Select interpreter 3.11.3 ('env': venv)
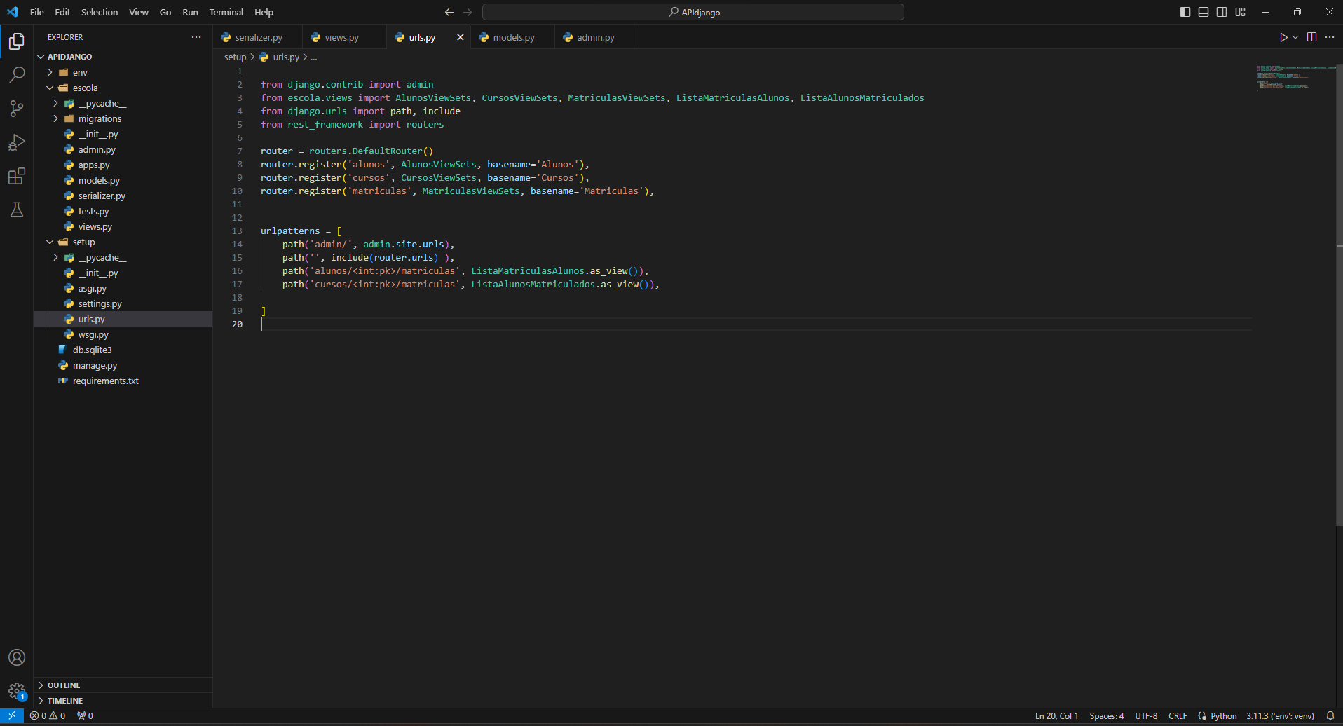The width and height of the screenshot is (1343, 726). click(x=1280, y=716)
